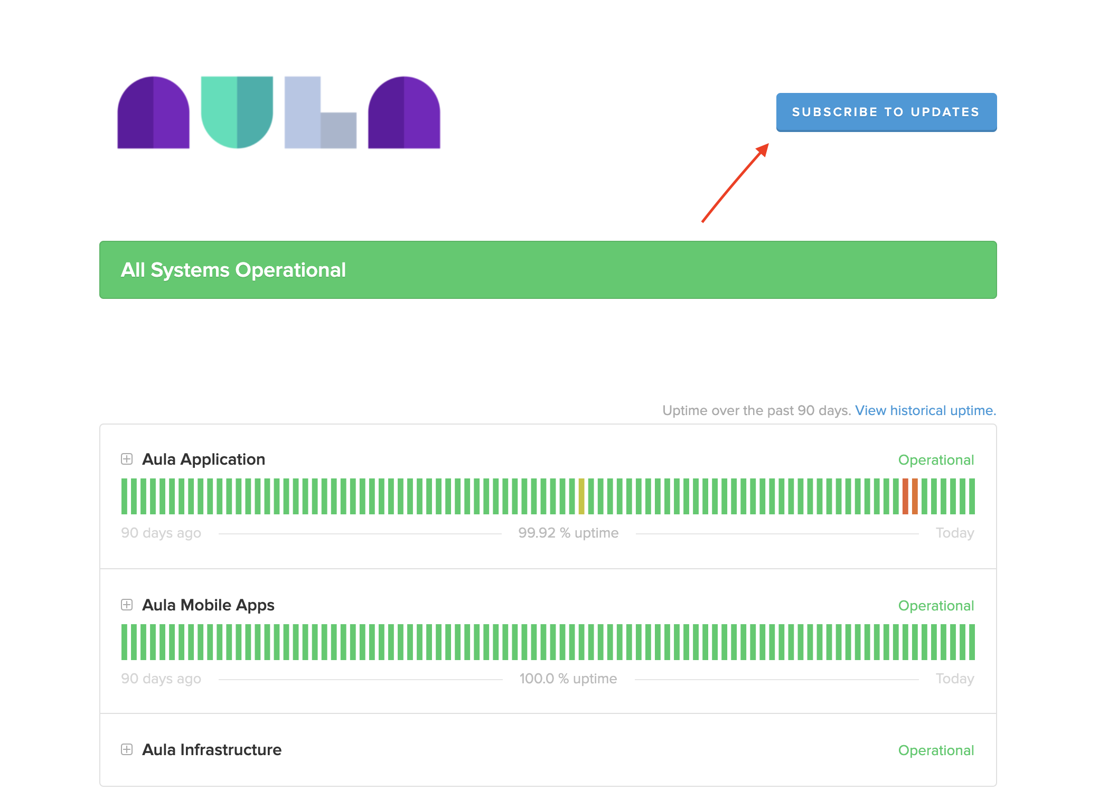Click the Operational status for Aula Mobile Apps
Viewport: 1108px width, 809px height.
pyautogui.click(x=936, y=606)
